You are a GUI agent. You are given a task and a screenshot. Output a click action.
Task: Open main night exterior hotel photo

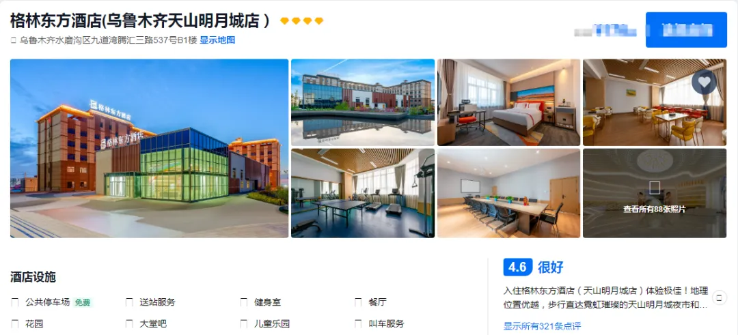click(149, 149)
